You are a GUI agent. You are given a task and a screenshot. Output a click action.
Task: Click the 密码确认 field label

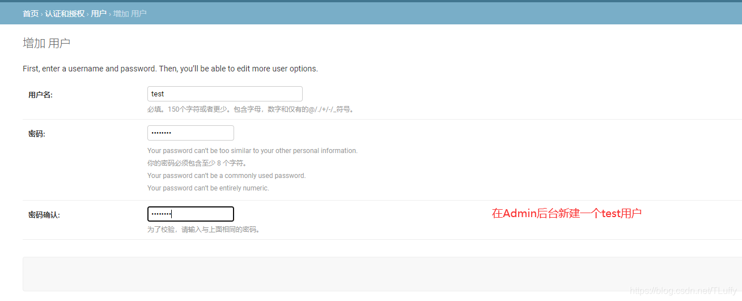[44, 215]
